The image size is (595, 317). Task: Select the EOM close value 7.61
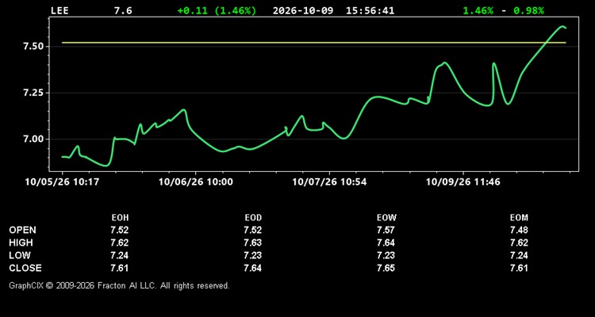coord(519,268)
